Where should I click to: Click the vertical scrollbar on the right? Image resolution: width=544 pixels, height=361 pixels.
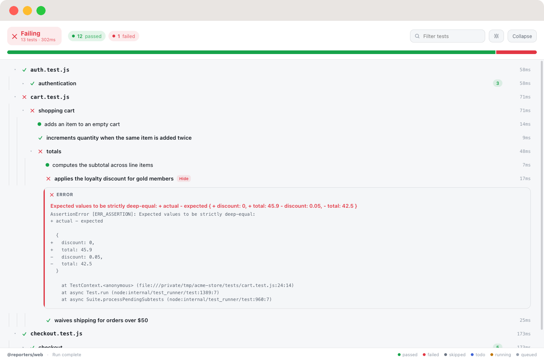tap(542, 195)
